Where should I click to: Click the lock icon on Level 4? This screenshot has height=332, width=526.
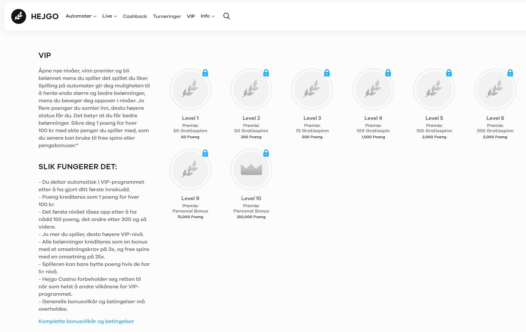point(388,73)
